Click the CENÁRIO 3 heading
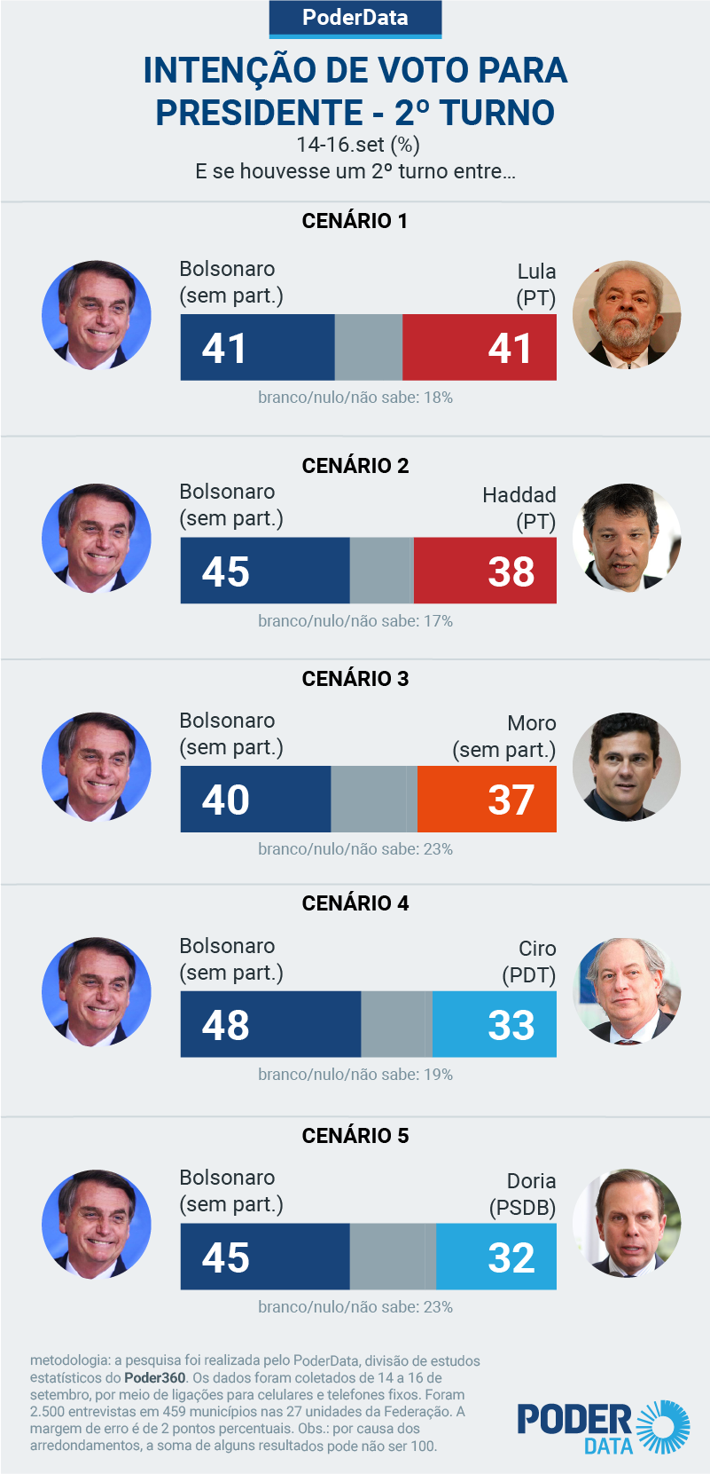This screenshot has height=1474, width=710. (x=355, y=679)
